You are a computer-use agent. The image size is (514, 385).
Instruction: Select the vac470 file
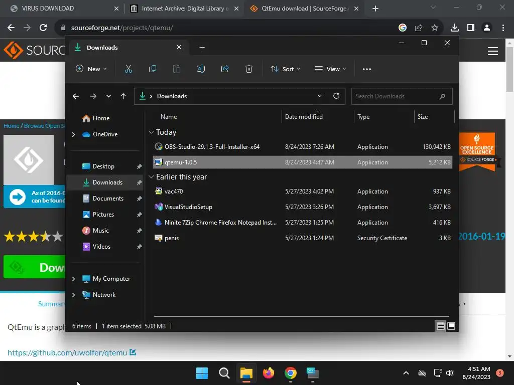pyautogui.click(x=302, y=191)
